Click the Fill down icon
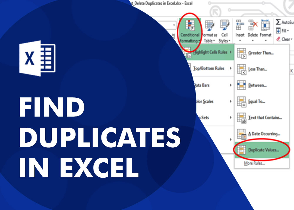 278,31
